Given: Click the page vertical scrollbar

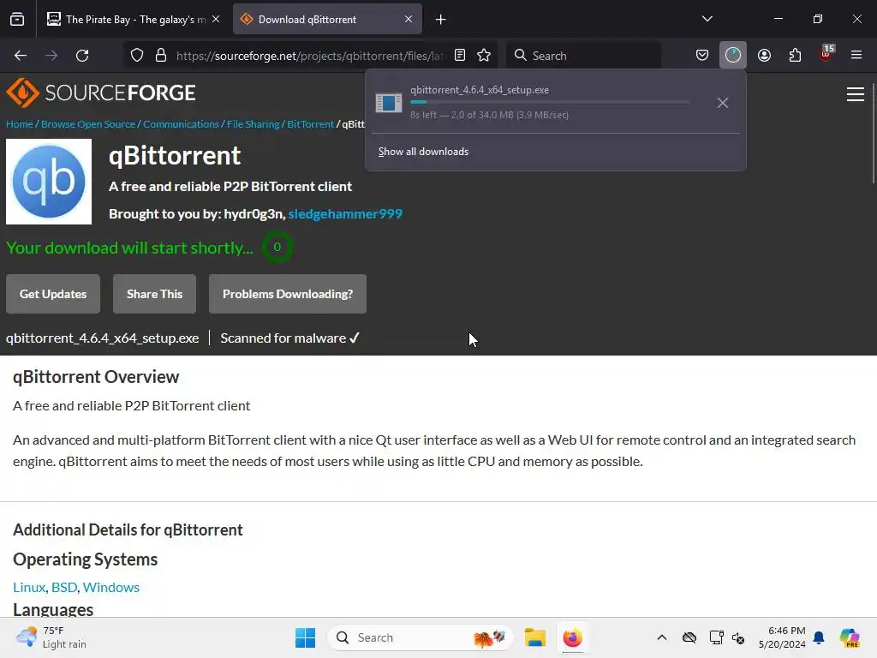Looking at the screenshot, I should click(x=873, y=135).
